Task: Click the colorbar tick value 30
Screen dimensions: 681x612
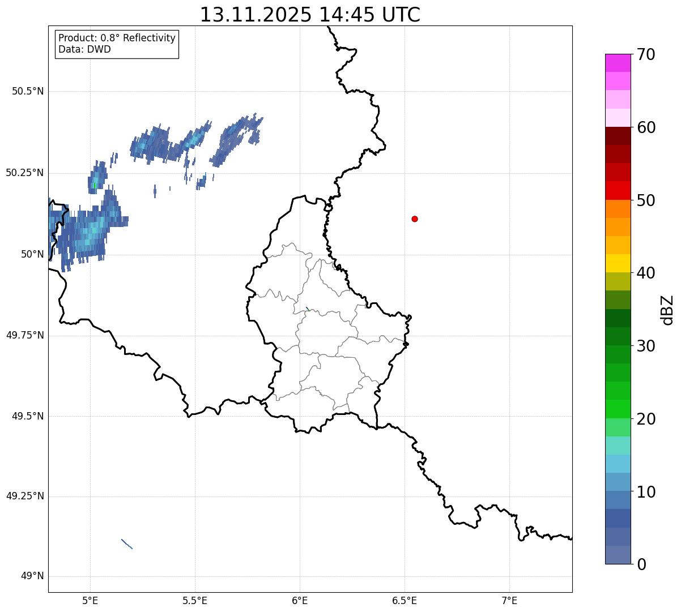Action: pos(646,346)
